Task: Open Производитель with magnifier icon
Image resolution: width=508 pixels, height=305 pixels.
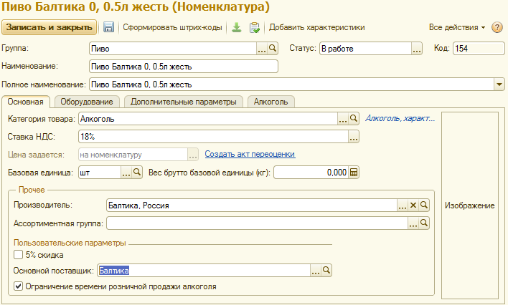Action: 424,205
